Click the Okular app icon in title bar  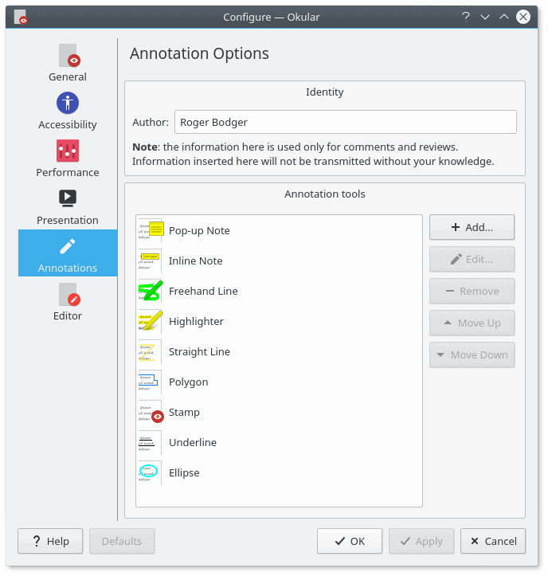tap(21, 17)
